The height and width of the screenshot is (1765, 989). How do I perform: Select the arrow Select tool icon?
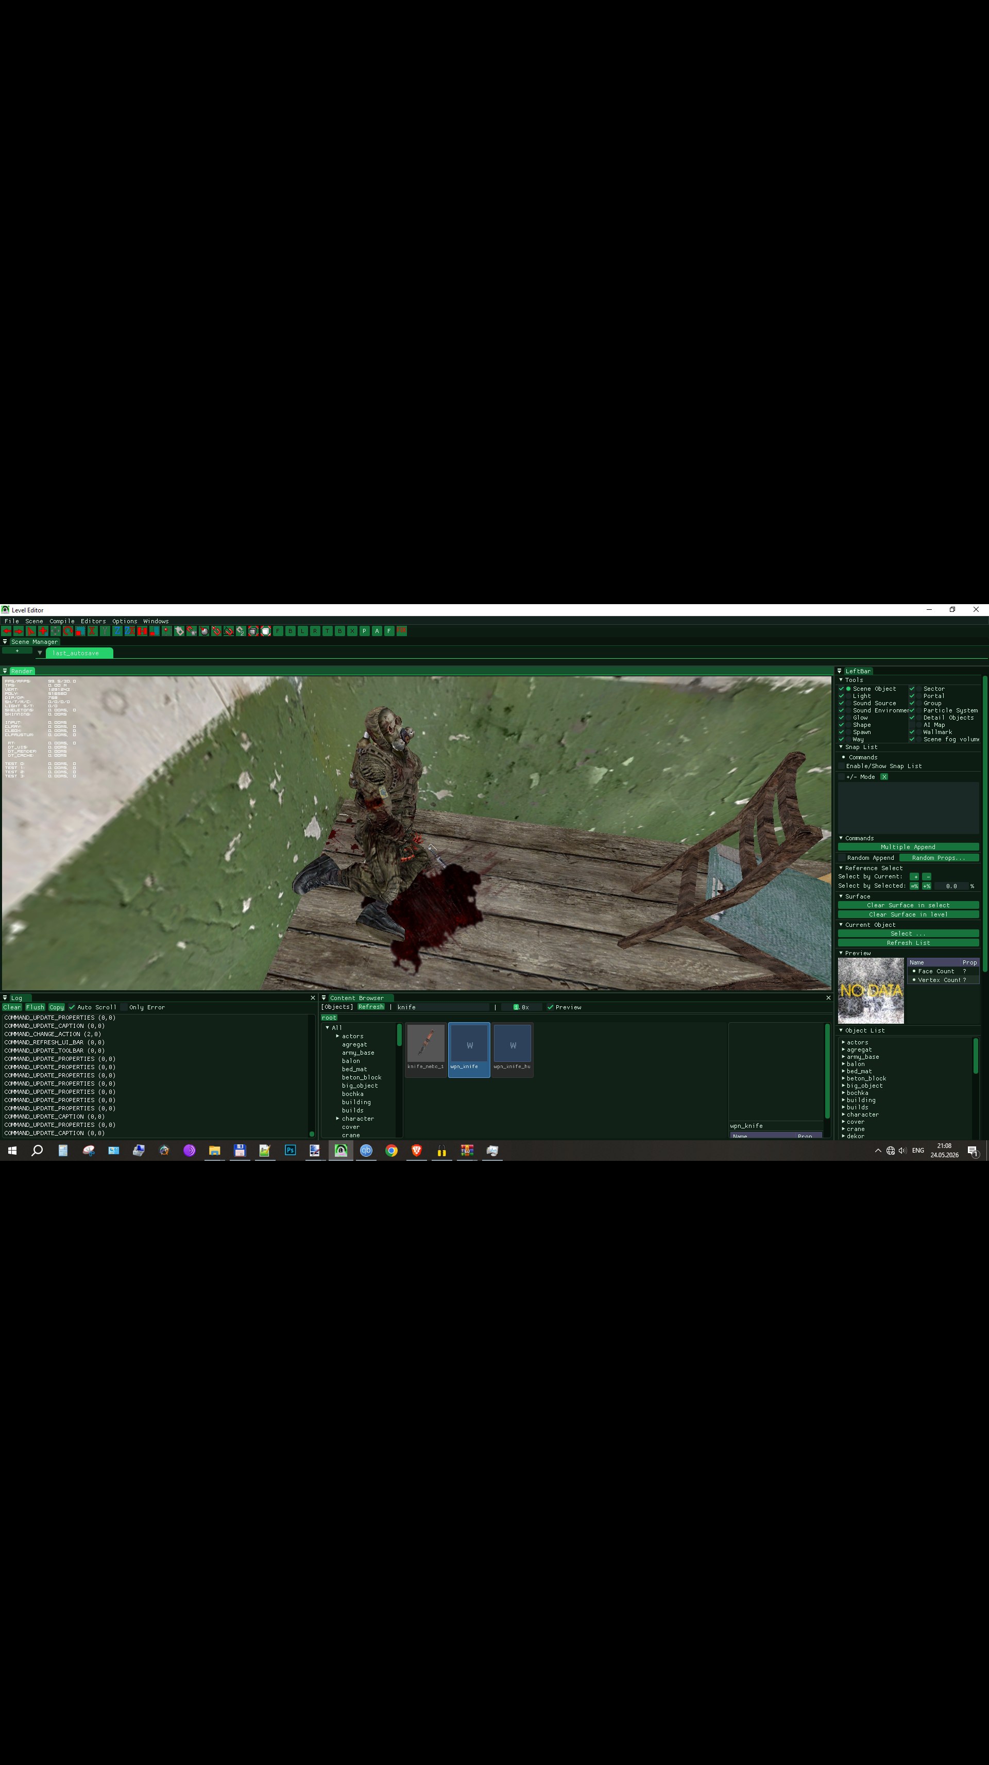(x=31, y=630)
